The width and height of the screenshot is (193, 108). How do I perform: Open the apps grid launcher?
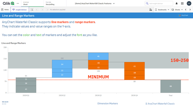click(182, 3)
